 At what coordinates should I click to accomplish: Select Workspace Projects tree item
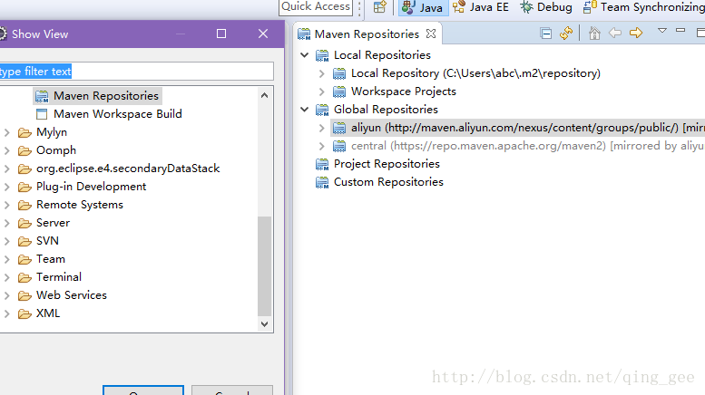403,92
